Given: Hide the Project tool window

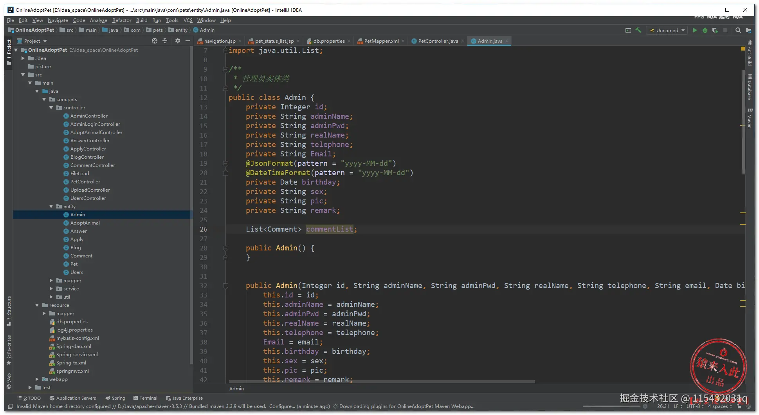Looking at the screenshot, I should pos(188,41).
